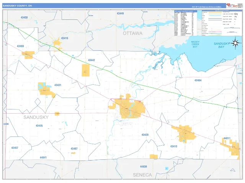Screen dimensions: 245x183
Task: Click ZIP code label 44836
Action: pos(144,167)
